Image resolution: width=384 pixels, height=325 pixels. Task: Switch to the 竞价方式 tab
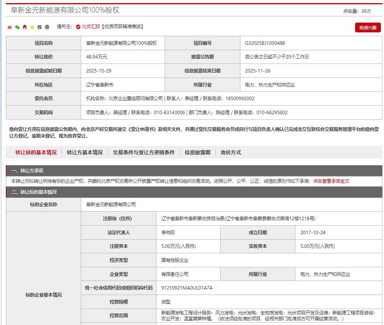tap(231, 152)
